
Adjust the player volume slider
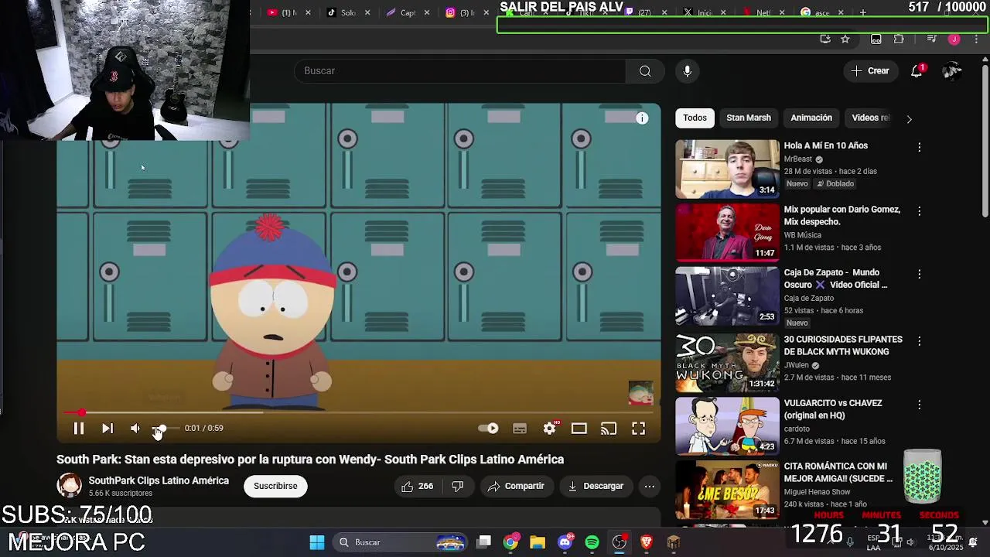pyautogui.click(x=165, y=428)
